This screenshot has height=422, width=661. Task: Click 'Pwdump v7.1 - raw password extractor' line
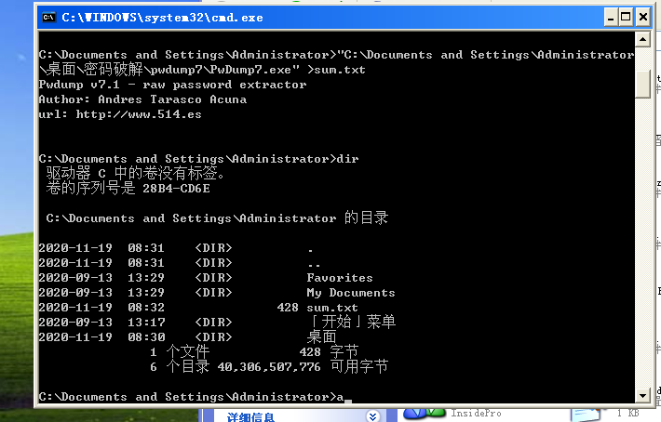coord(172,85)
